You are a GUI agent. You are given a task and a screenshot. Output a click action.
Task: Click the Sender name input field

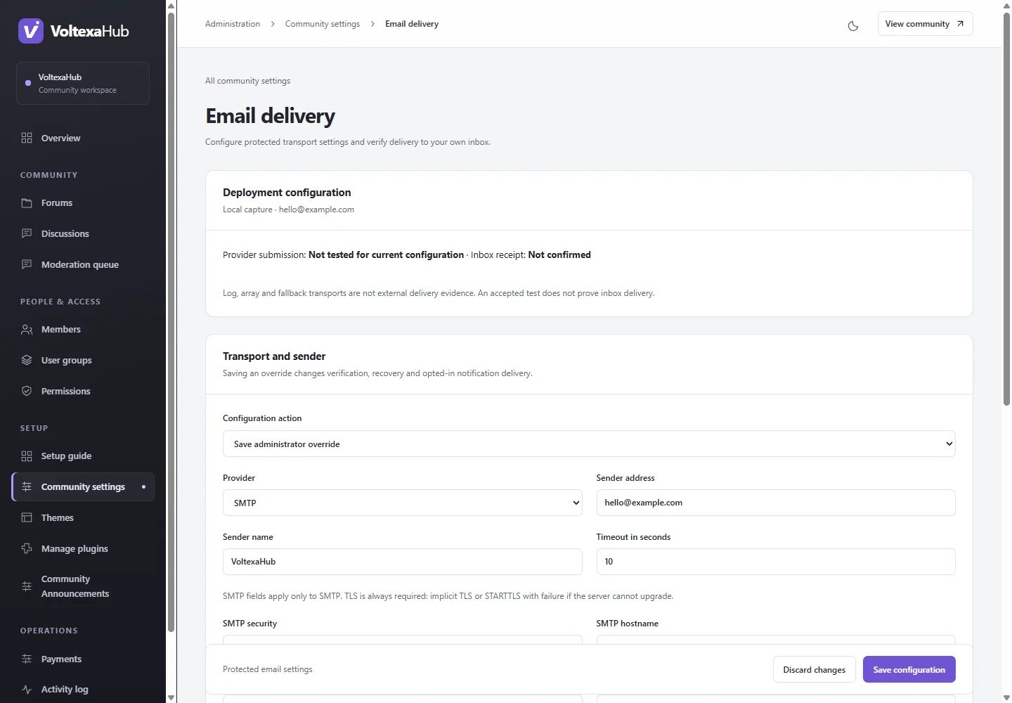pos(402,562)
